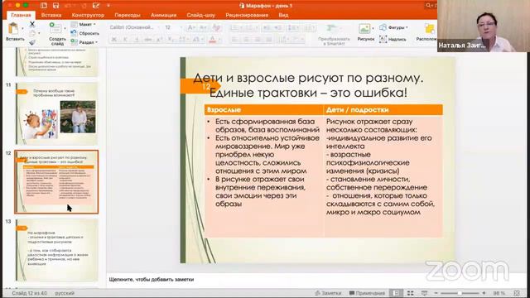Image resolution: width=530 pixels, height=298 pixels.
Task: Click the Сбросить reset button
Action: pos(84,33)
